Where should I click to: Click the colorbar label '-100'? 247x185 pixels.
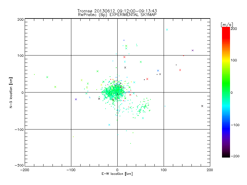(235, 125)
